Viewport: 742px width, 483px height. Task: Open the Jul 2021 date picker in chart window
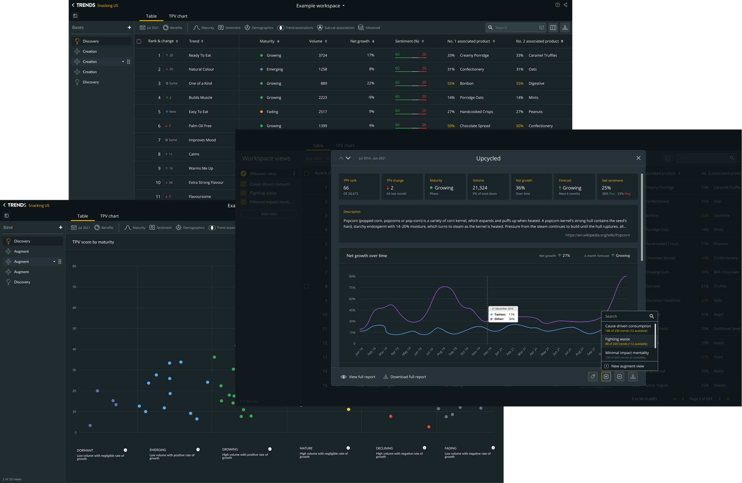coord(81,228)
